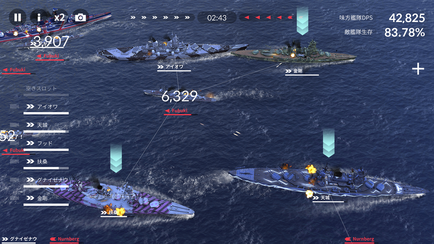Click the 02:43 battle timer
This screenshot has width=434, height=244.
(x=217, y=18)
